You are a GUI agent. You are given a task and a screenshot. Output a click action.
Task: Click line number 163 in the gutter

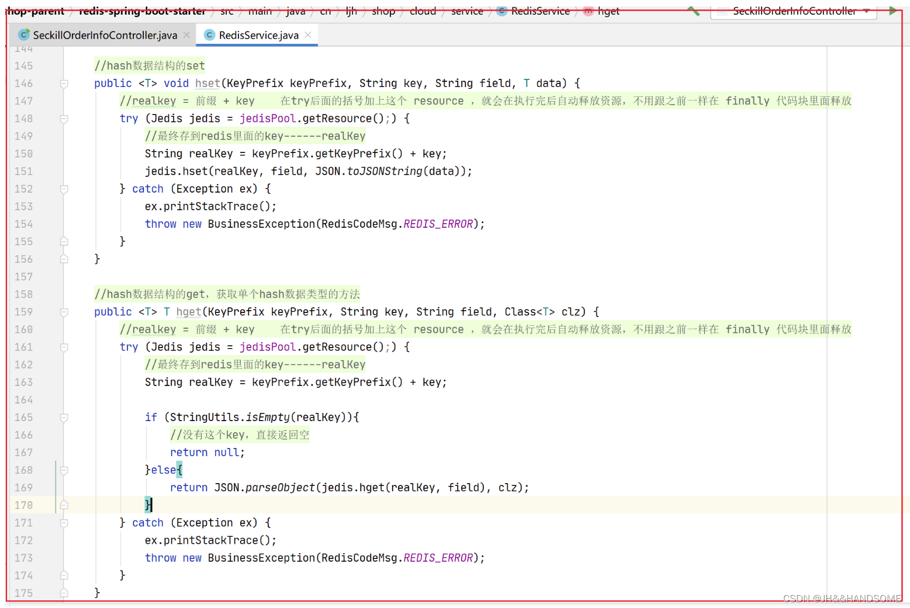pos(23,382)
